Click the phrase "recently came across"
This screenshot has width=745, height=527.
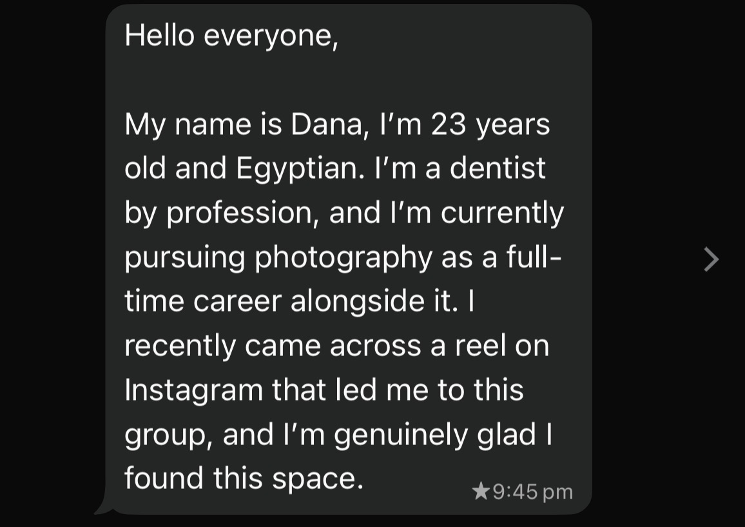coord(273,346)
